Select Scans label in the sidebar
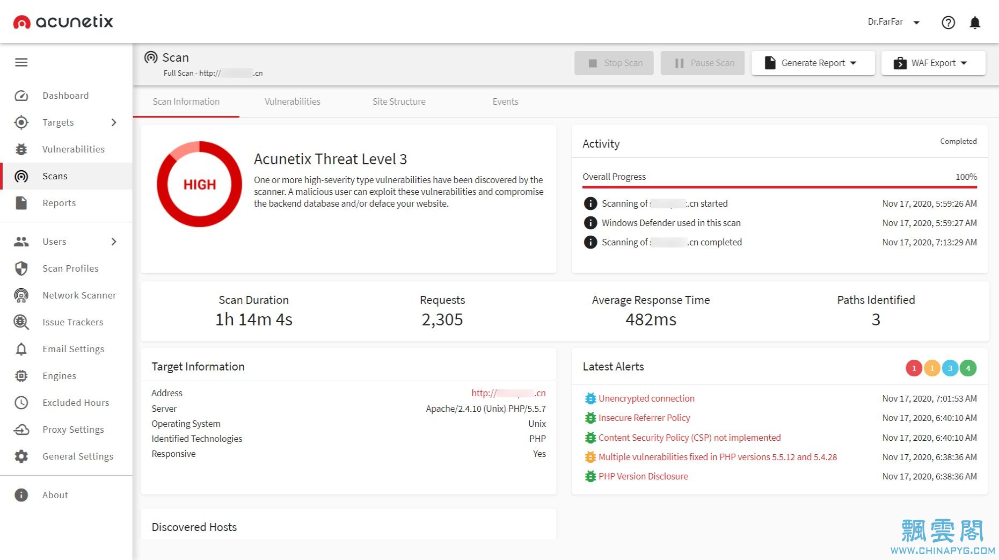999x560 pixels. (55, 176)
